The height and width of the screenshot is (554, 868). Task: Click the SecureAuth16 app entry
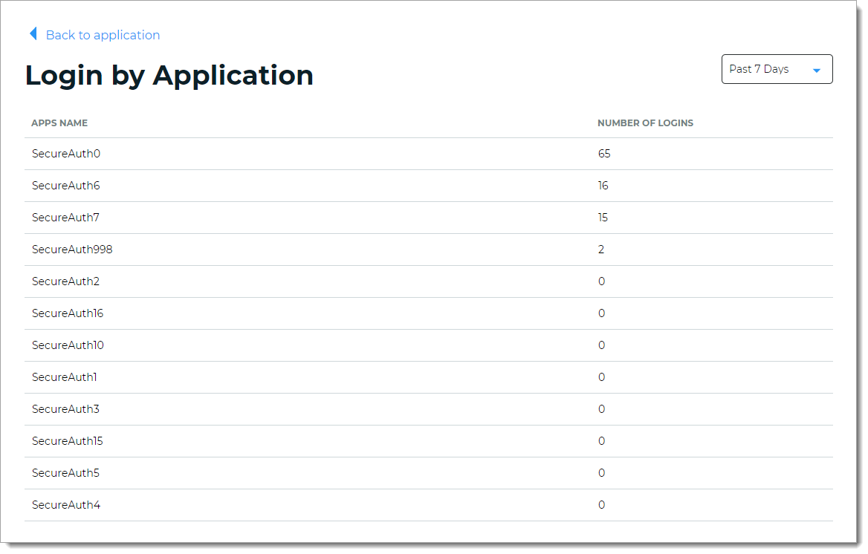pos(68,313)
